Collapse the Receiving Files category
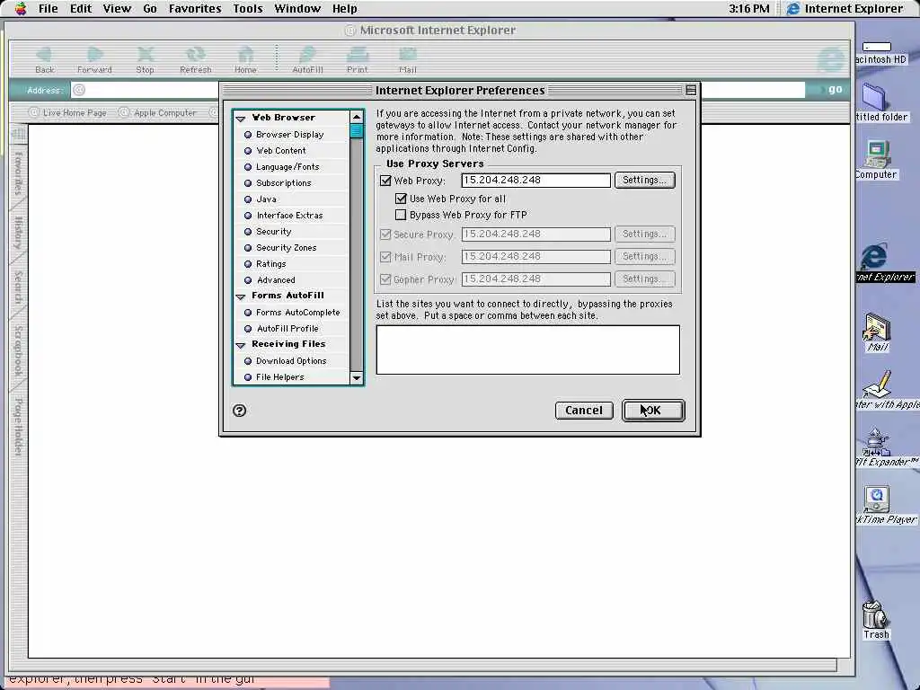Screen dimensions: 920x690 [240, 346]
